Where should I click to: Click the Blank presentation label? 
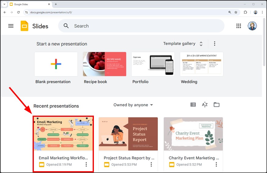click(53, 82)
